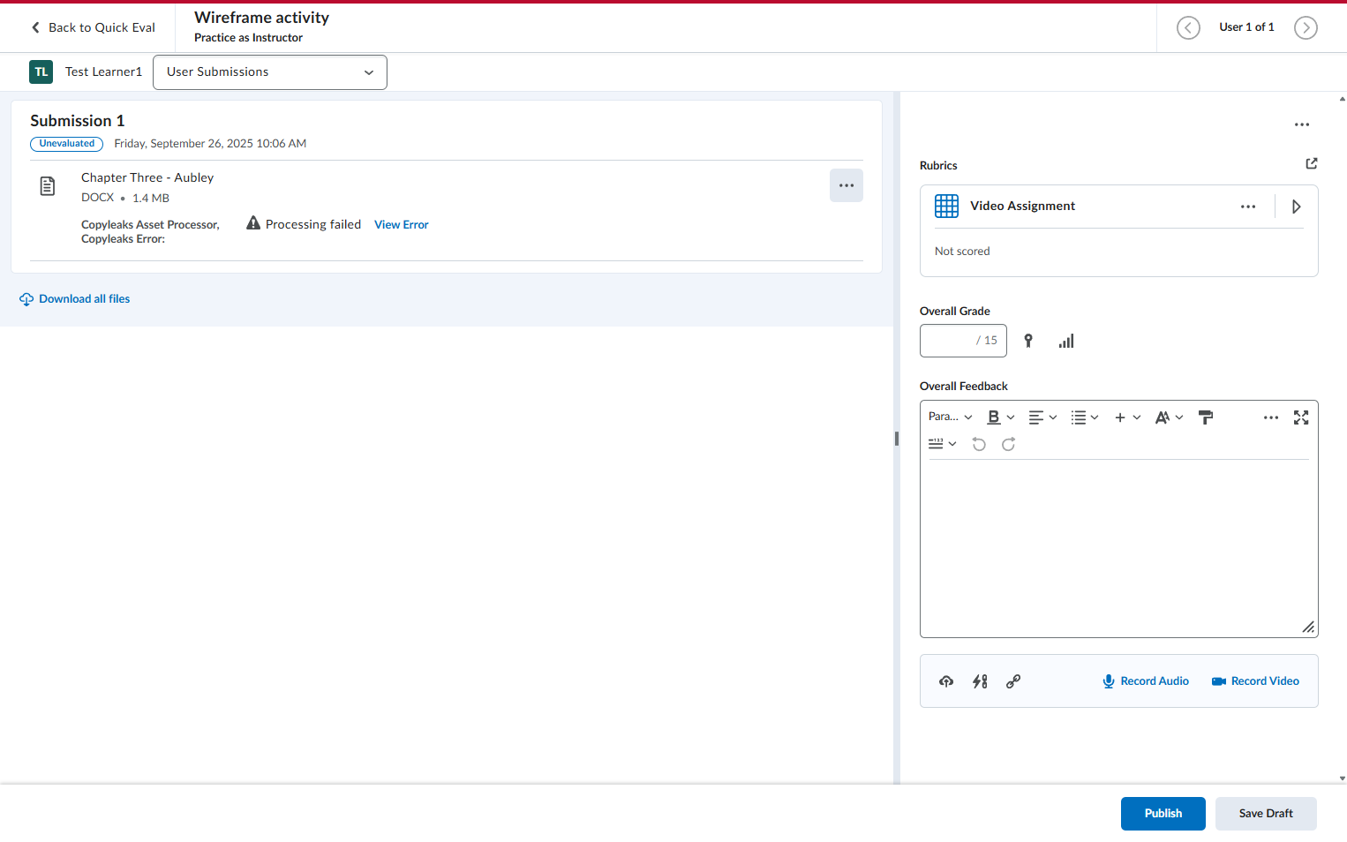Expand the text style options arrow next to Bold
1347x842 pixels.
click(1011, 417)
